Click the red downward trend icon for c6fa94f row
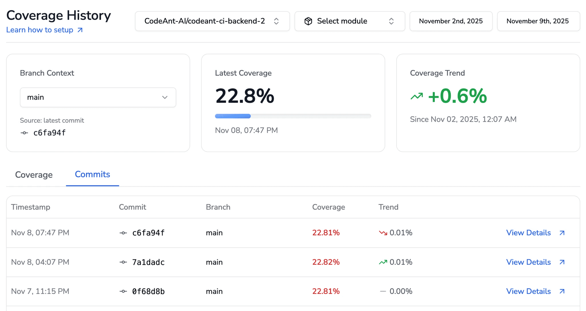The image size is (586, 311). pos(383,233)
